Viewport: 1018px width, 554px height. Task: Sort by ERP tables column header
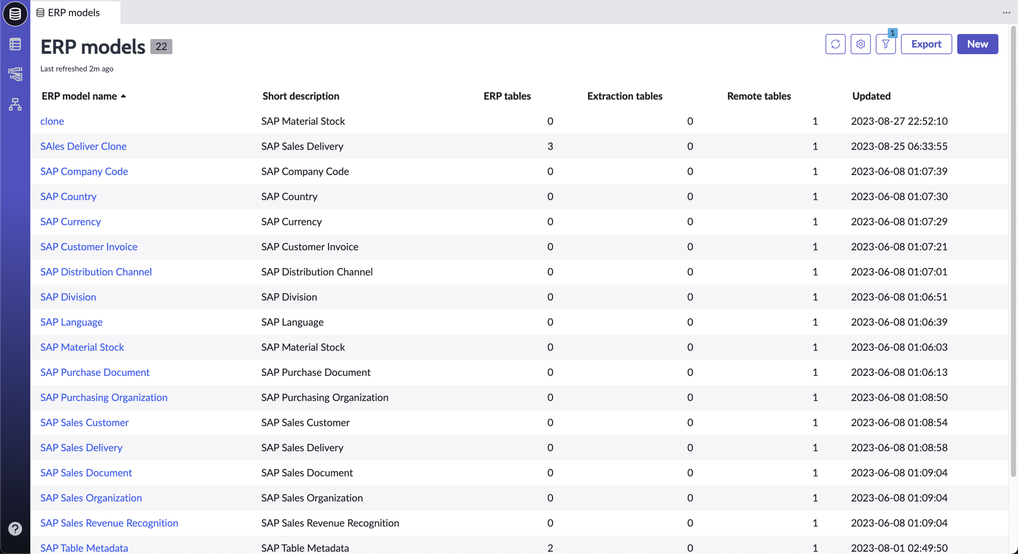coord(507,96)
